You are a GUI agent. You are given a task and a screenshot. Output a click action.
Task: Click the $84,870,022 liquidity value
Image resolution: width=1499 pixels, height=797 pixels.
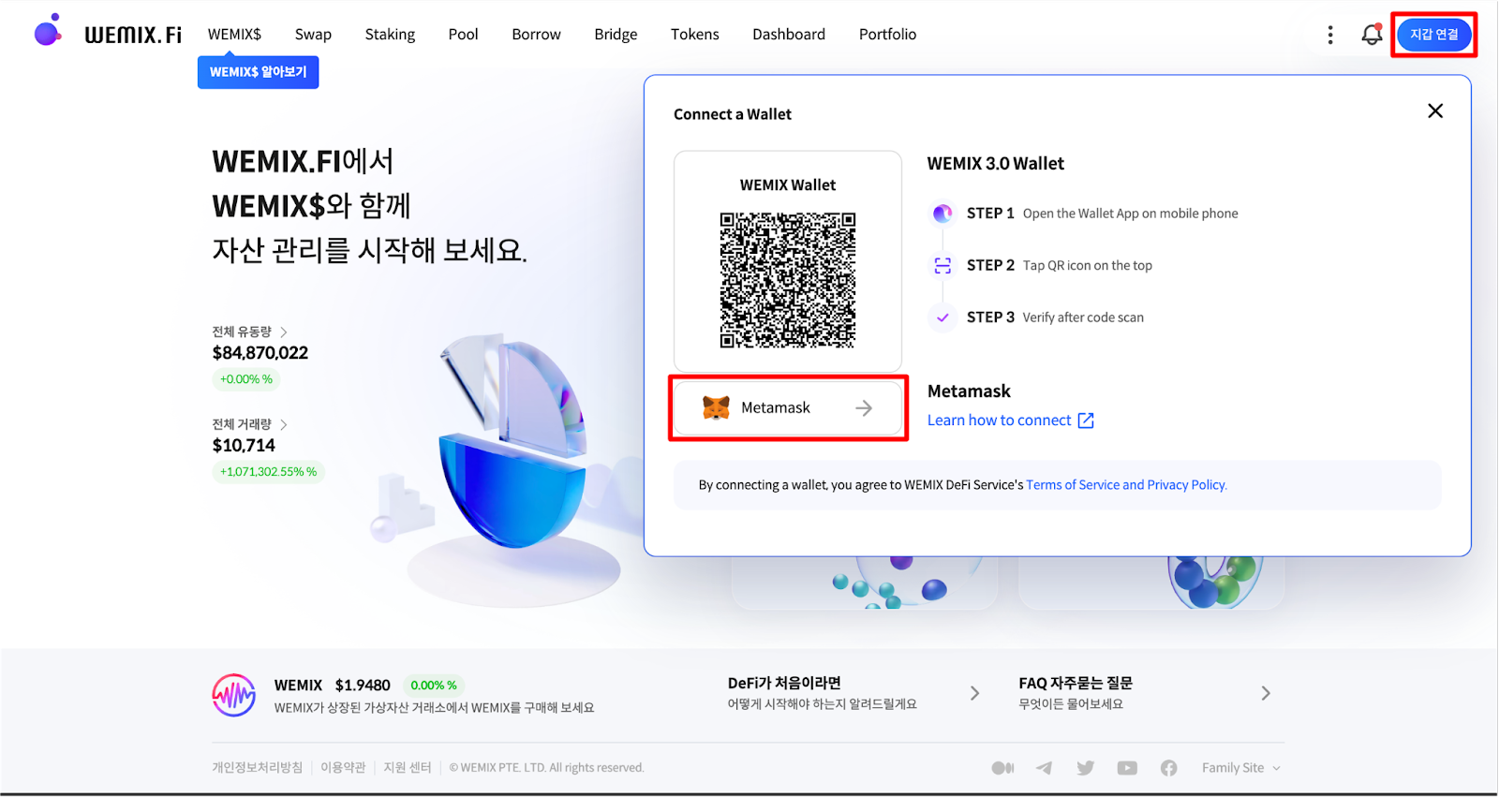pyautogui.click(x=260, y=353)
